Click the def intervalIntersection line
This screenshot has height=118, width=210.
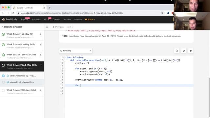(126, 60)
